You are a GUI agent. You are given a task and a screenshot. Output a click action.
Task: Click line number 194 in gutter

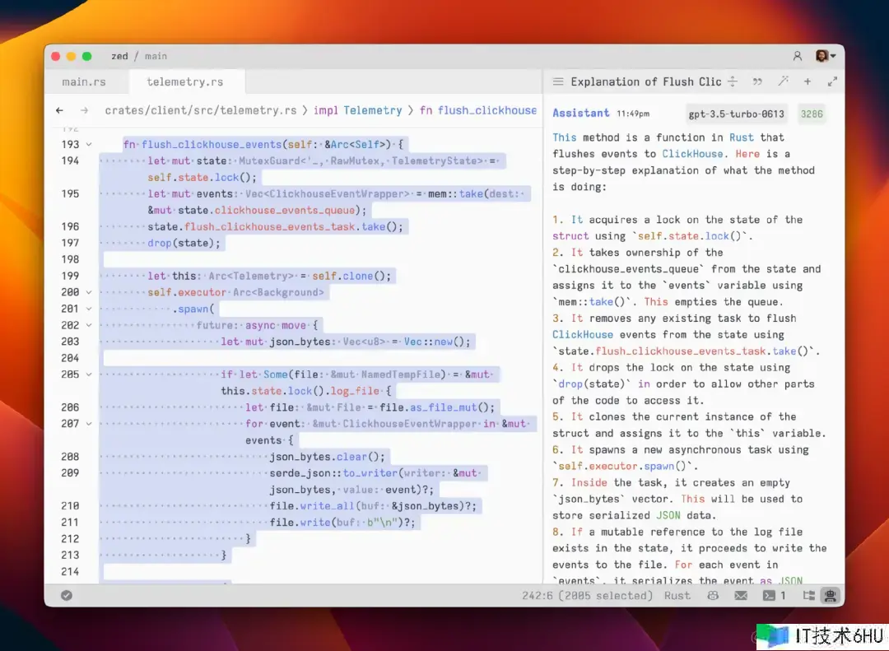70,161
